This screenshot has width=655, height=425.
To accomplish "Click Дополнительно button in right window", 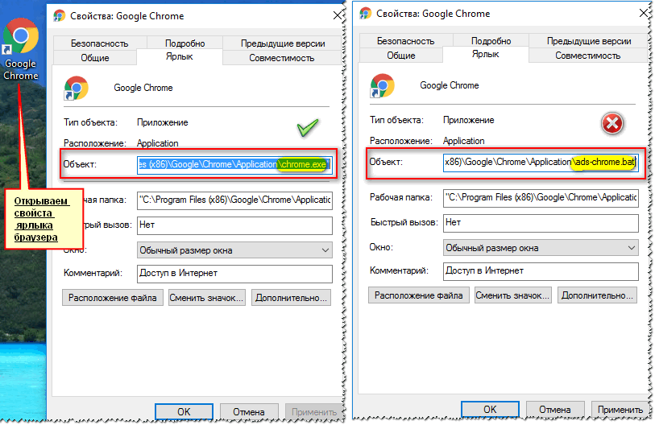I will pos(597,295).
